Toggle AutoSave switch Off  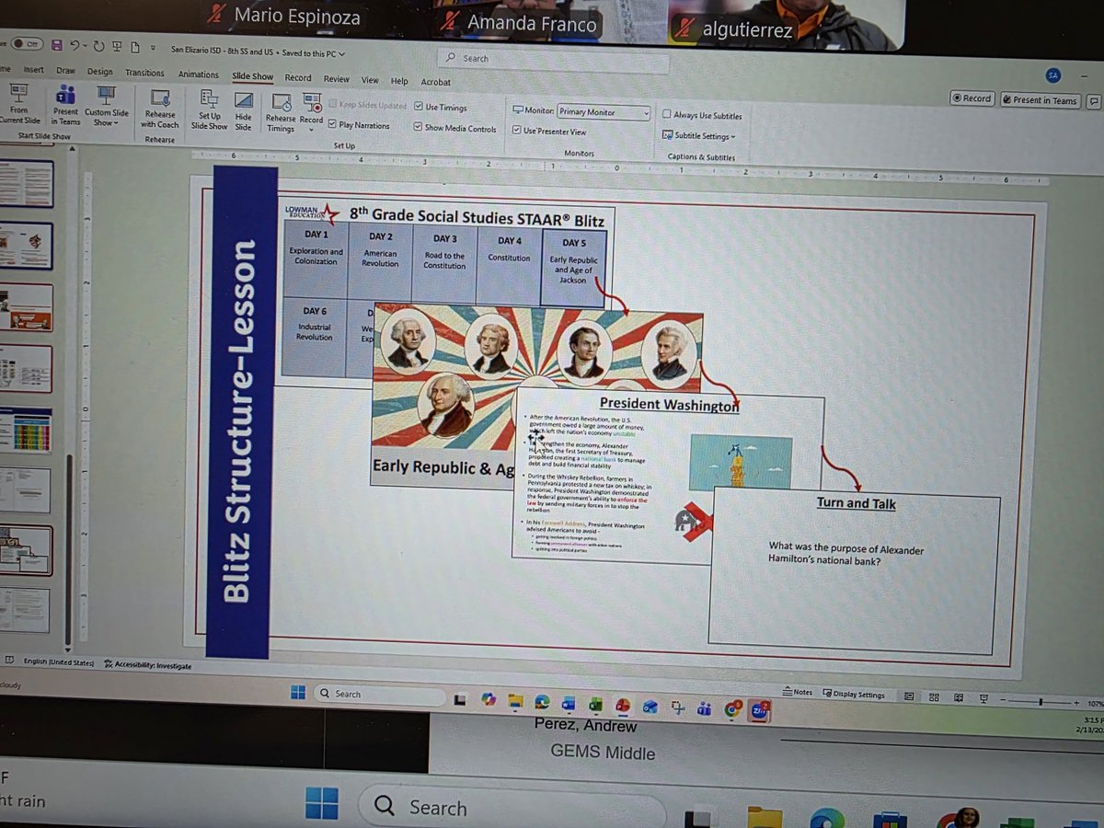(x=26, y=43)
